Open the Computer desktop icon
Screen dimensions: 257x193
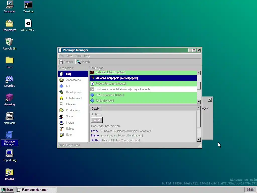click(9, 7)
